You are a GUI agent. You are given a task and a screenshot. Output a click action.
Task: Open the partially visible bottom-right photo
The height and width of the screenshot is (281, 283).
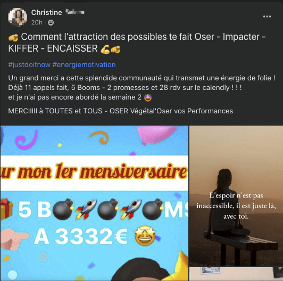236,274
